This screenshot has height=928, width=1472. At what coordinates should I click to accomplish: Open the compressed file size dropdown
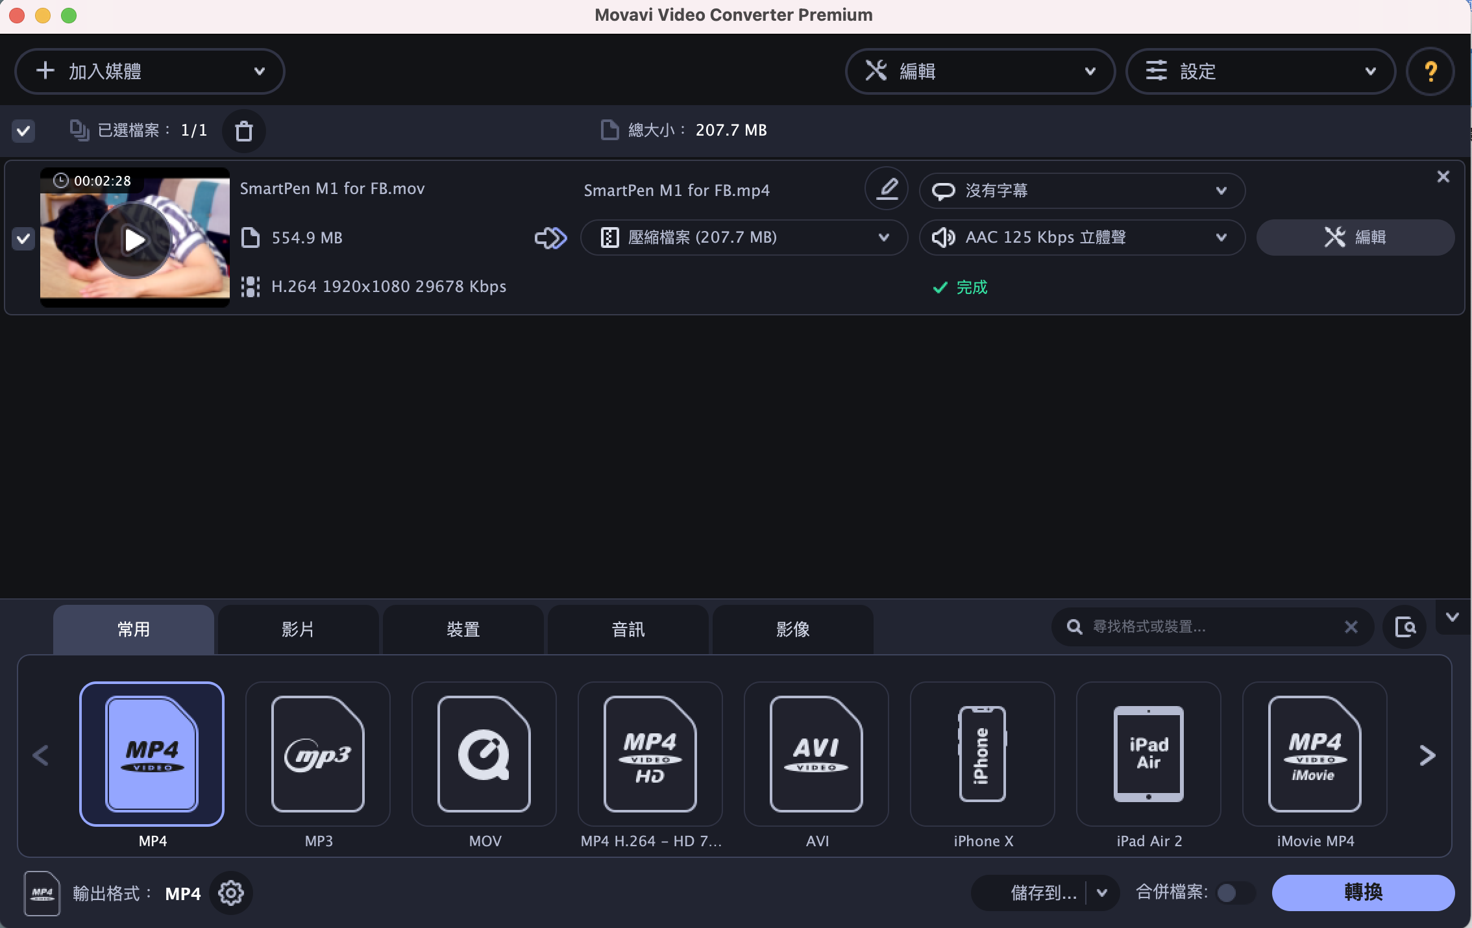pyautogui.click(x=744, y=238)
